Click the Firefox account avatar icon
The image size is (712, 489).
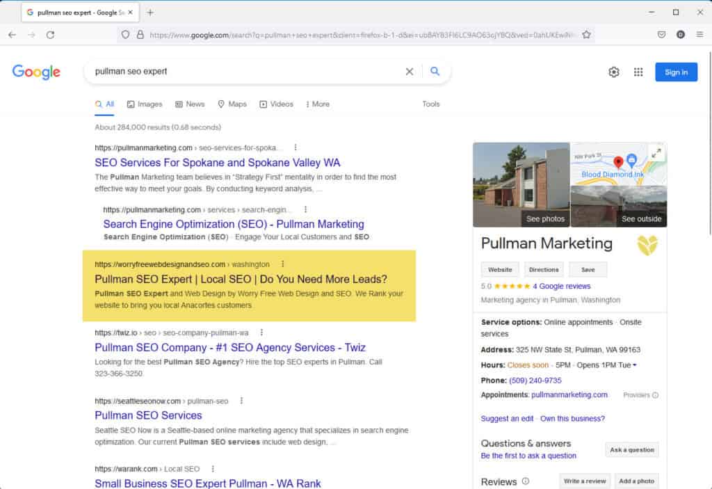pyautogui.click(x=680, y=35)
